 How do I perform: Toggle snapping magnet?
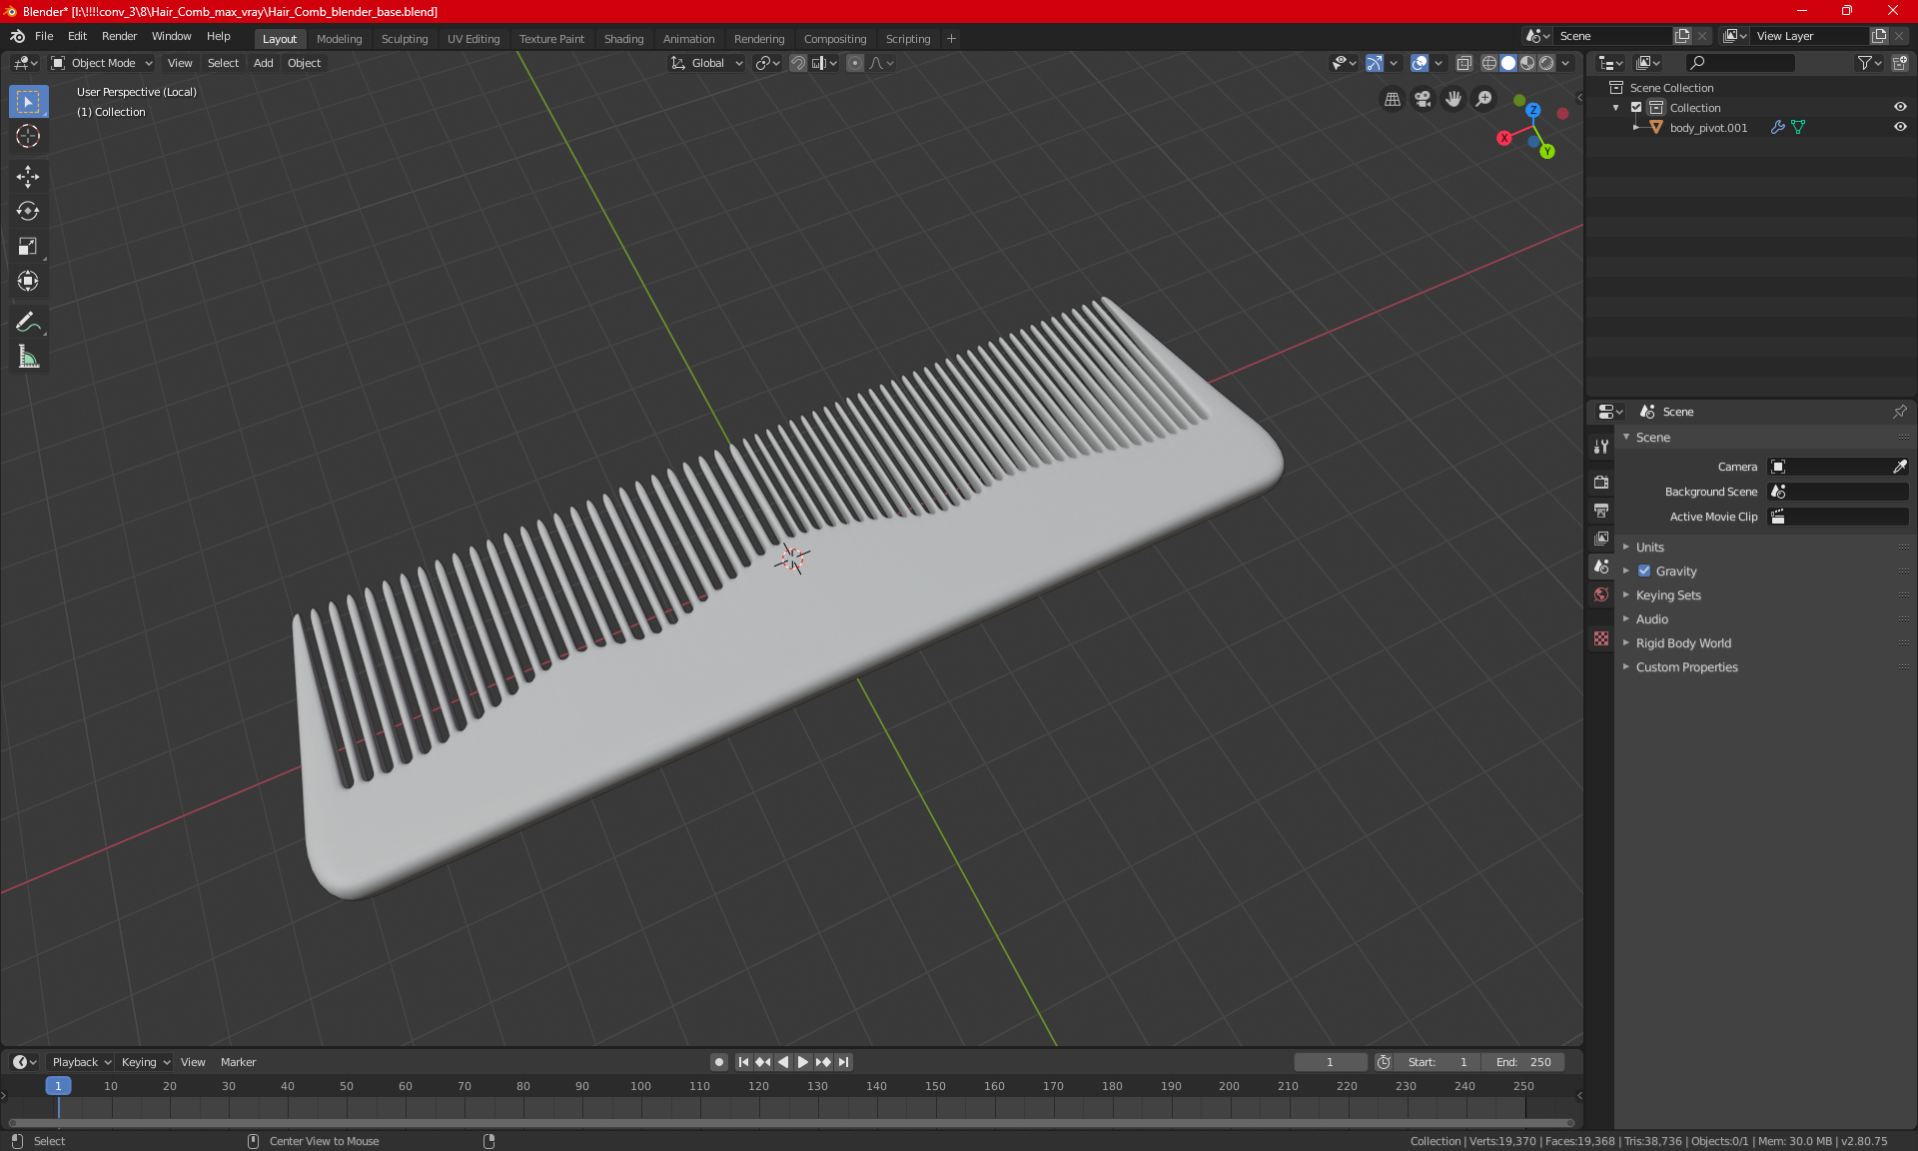[x=798, y=63]
